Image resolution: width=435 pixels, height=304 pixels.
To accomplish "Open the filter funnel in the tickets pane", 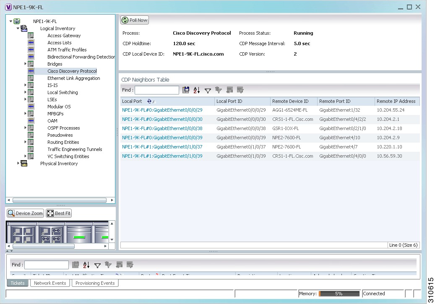I will [97, 265].
